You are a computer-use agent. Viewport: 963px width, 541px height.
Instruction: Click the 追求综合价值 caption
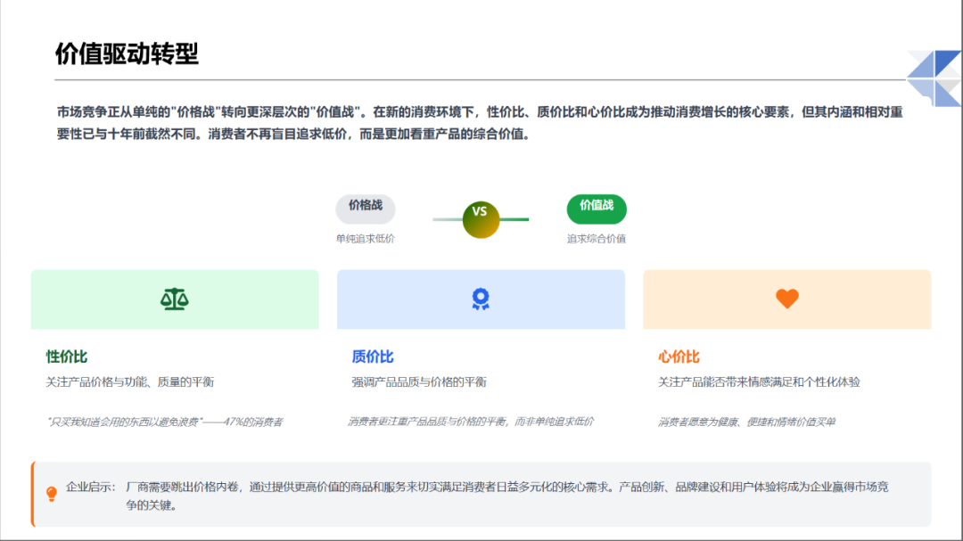coord(597,239)
